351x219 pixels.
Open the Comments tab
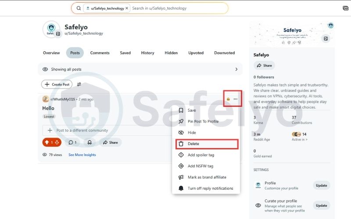point(100,53)
